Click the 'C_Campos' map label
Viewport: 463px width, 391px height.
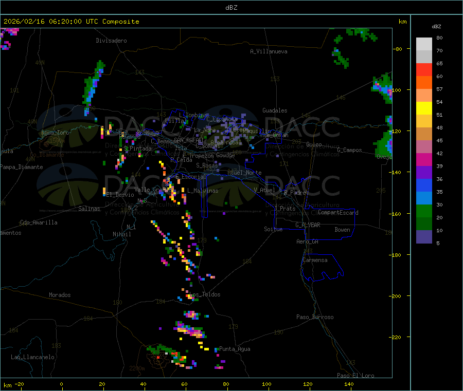349,150
